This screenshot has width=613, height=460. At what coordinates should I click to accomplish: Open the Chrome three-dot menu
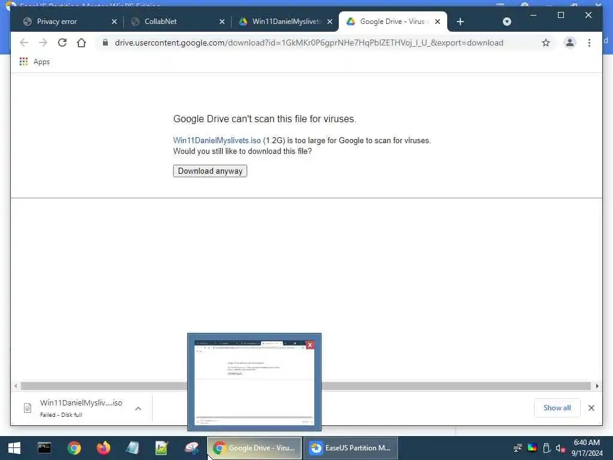[x=589, y=43]
